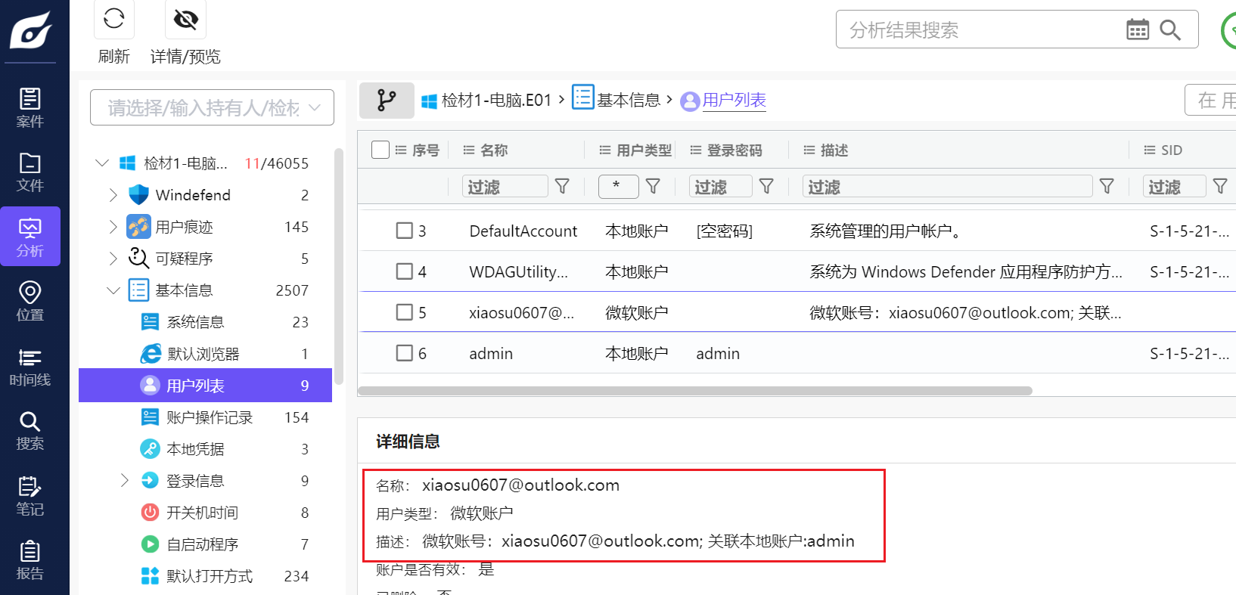This screenshot has height=595, width=1236.
Task: Open the calendar date picker in search box
Action: (x=1137, y=30)
